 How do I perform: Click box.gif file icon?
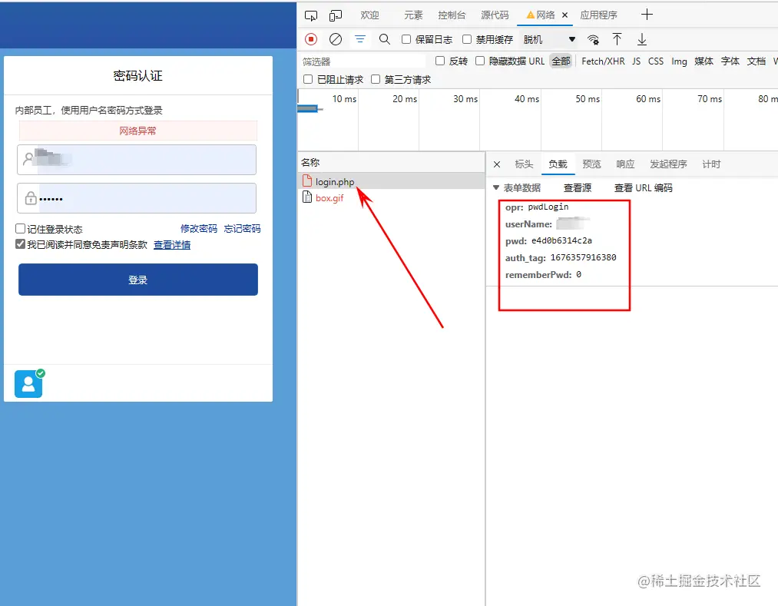click(307, 197)
